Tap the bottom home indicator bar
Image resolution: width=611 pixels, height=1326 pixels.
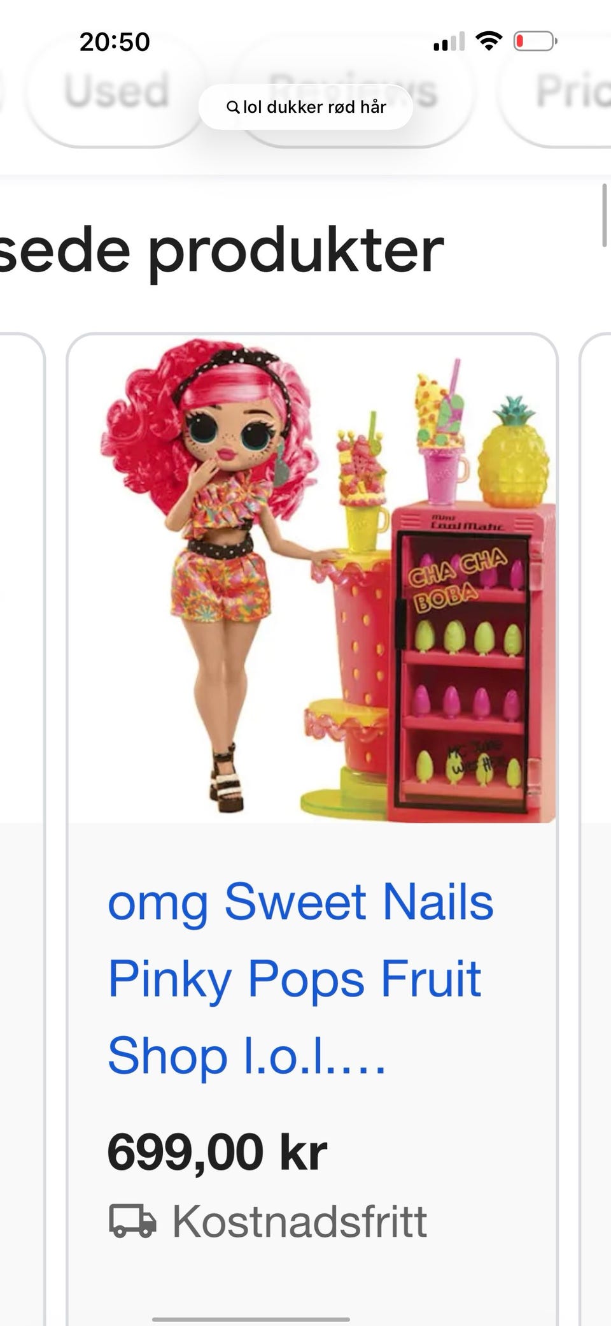pyautogui.click(x=251, y=1319)
